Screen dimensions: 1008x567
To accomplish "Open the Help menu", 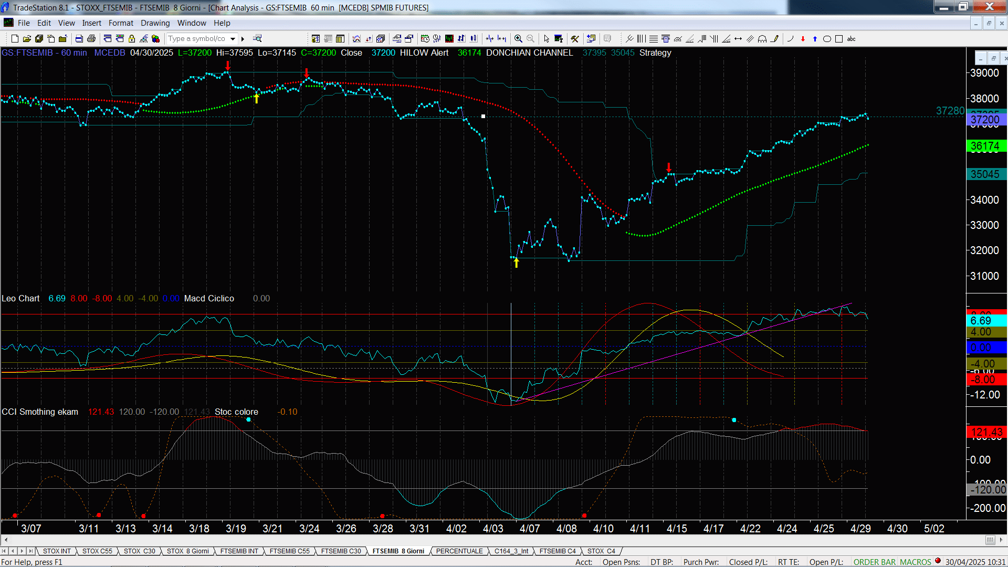I will pos(222,23).
